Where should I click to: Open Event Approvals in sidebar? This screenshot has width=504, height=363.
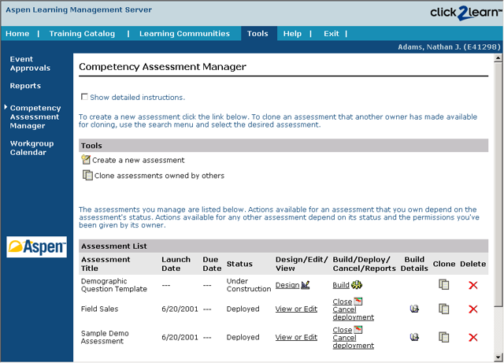[30, 63]
